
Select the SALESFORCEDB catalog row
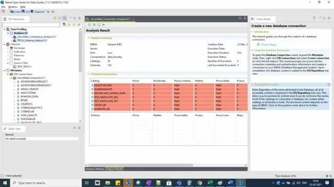[168, 85]
